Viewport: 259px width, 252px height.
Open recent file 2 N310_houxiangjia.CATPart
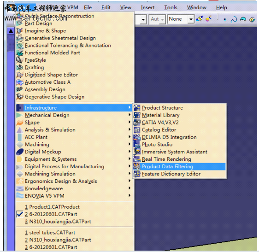74,240
